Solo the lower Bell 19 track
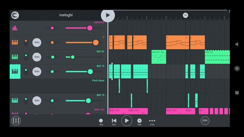244x137 pixels. point(37,100)
